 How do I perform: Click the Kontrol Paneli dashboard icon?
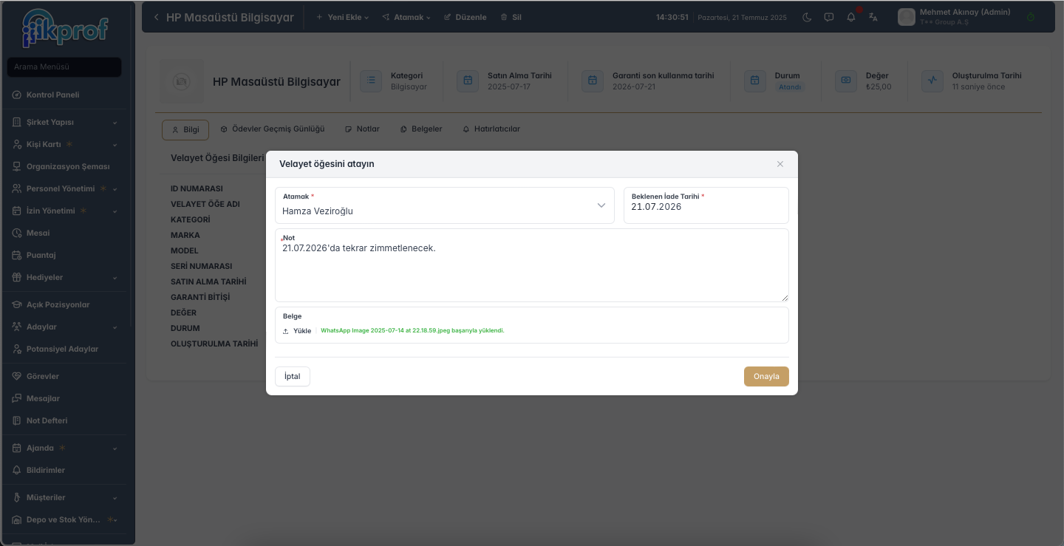(17, 95)
